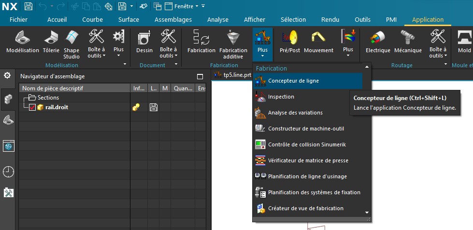Open the web browser sidebar icon
This screenshot has width=473, height=230.
pyautogui.click(x=8, y=146)
